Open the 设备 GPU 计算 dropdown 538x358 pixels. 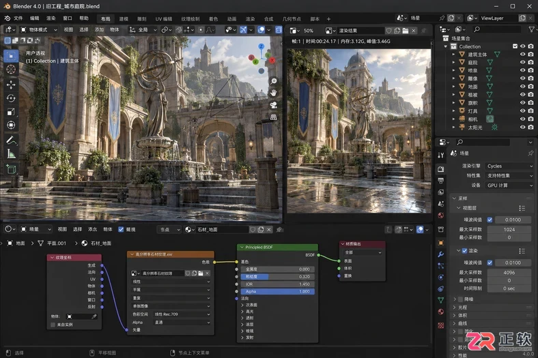[509, 185]
